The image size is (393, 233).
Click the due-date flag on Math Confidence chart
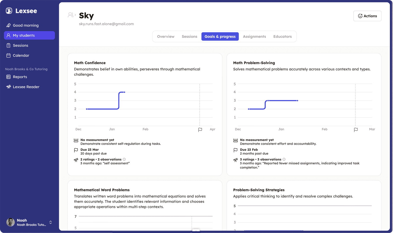click(x=200, y=130)
